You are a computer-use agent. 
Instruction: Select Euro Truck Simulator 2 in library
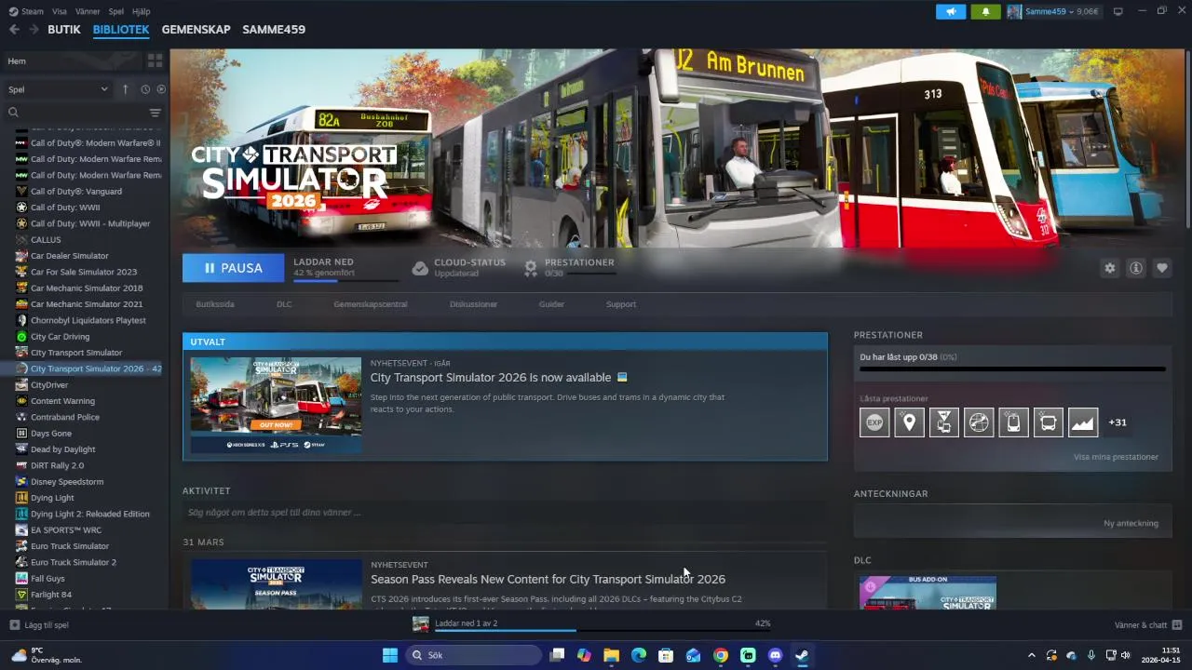tap(74, 562)
